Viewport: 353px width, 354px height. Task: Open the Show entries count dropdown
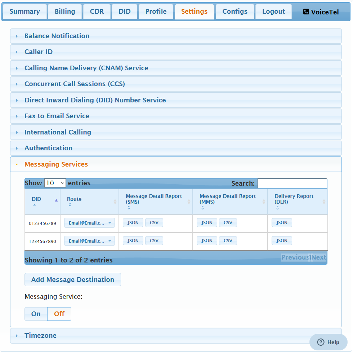[55, 183]
